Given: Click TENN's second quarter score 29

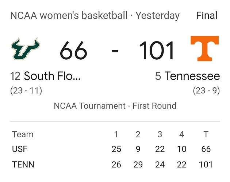Looking at the screenshot, I should (138, 165).
